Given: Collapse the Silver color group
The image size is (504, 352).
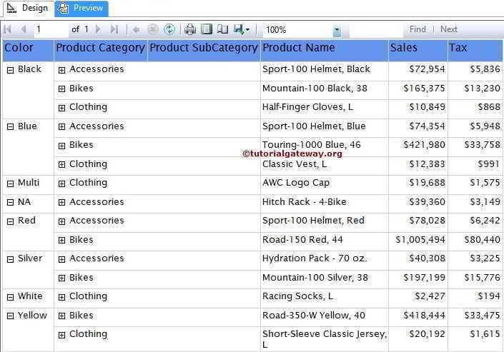Looking at the screenshot, I should pos(10,259).
